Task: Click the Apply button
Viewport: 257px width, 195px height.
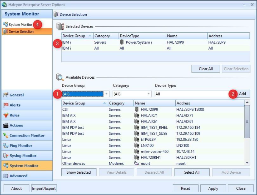Action: 213,188
